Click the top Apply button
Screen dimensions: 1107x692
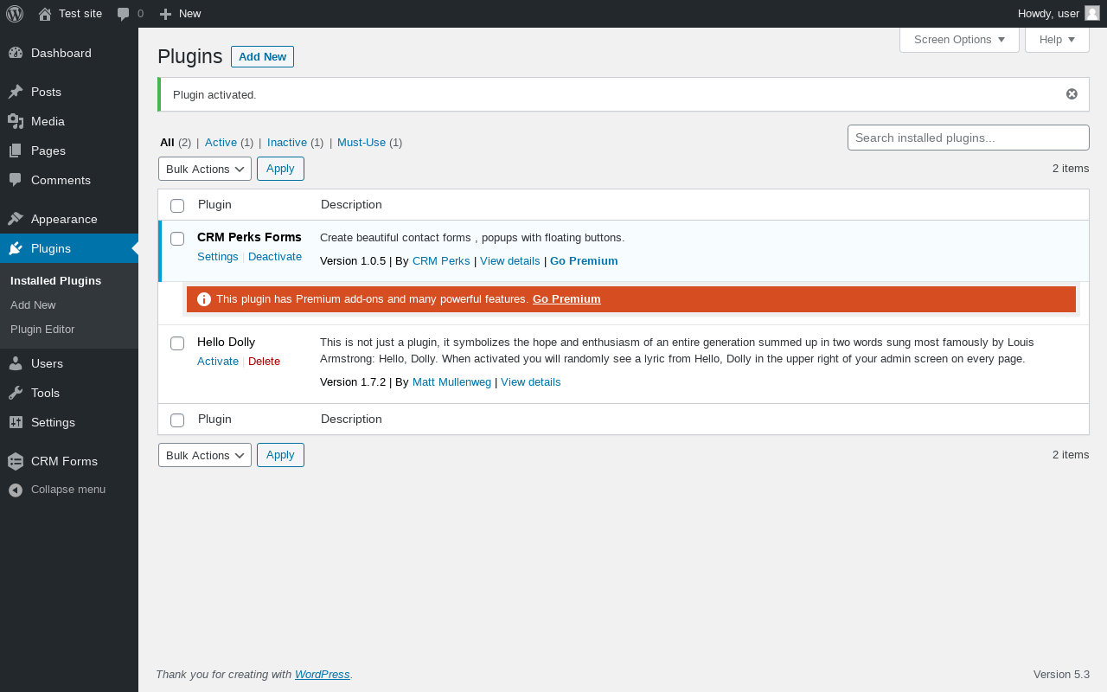point(280,169)
